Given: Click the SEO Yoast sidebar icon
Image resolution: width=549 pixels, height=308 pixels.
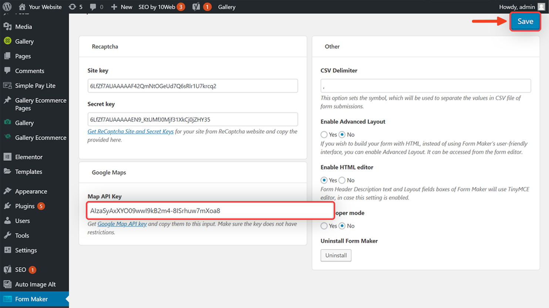Looking at the screenshot, I should [7, 269].
